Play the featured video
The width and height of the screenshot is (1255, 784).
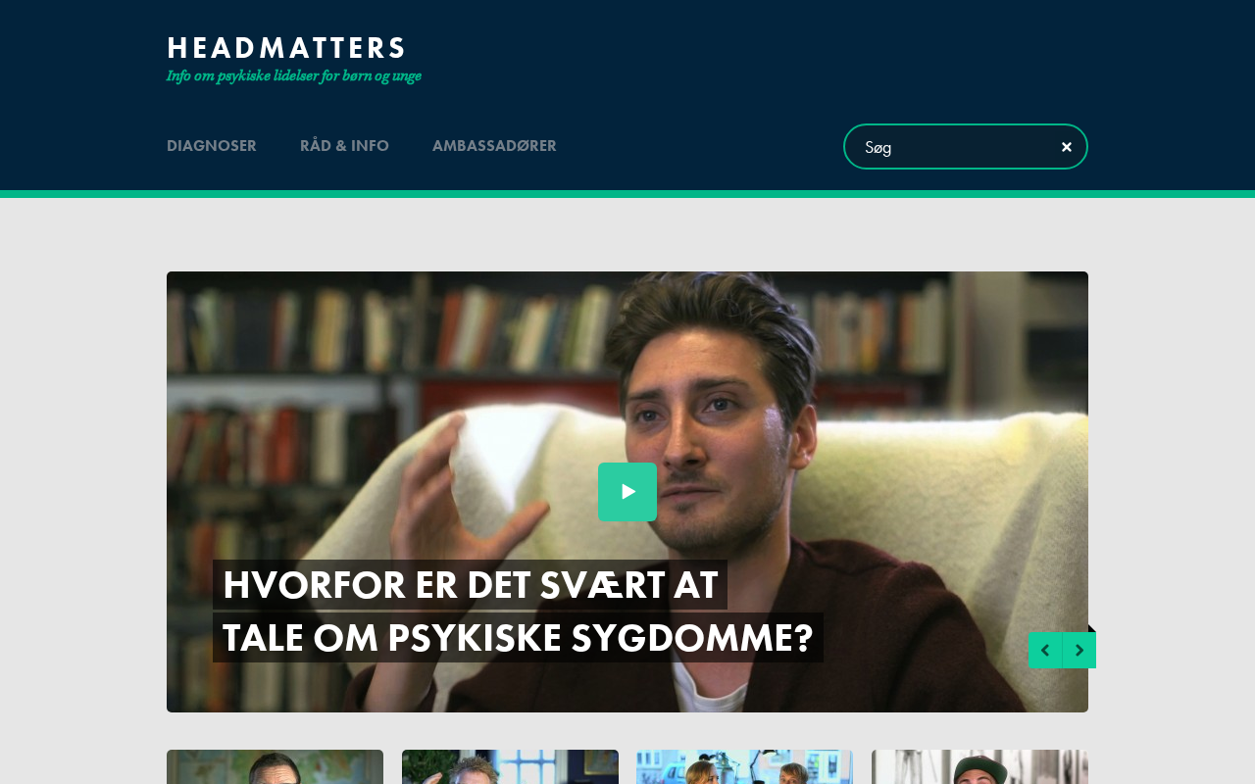(x=627, y=492)
